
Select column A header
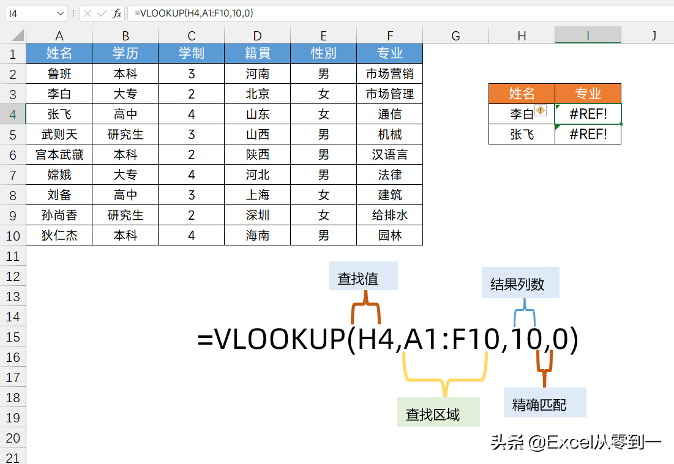59,36
